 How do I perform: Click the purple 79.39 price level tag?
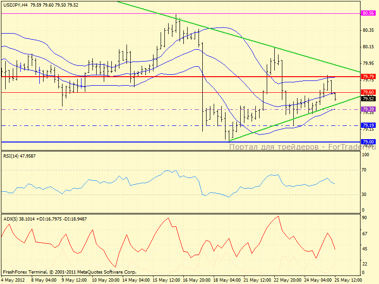pyautogui.click(x=368, y=109)
